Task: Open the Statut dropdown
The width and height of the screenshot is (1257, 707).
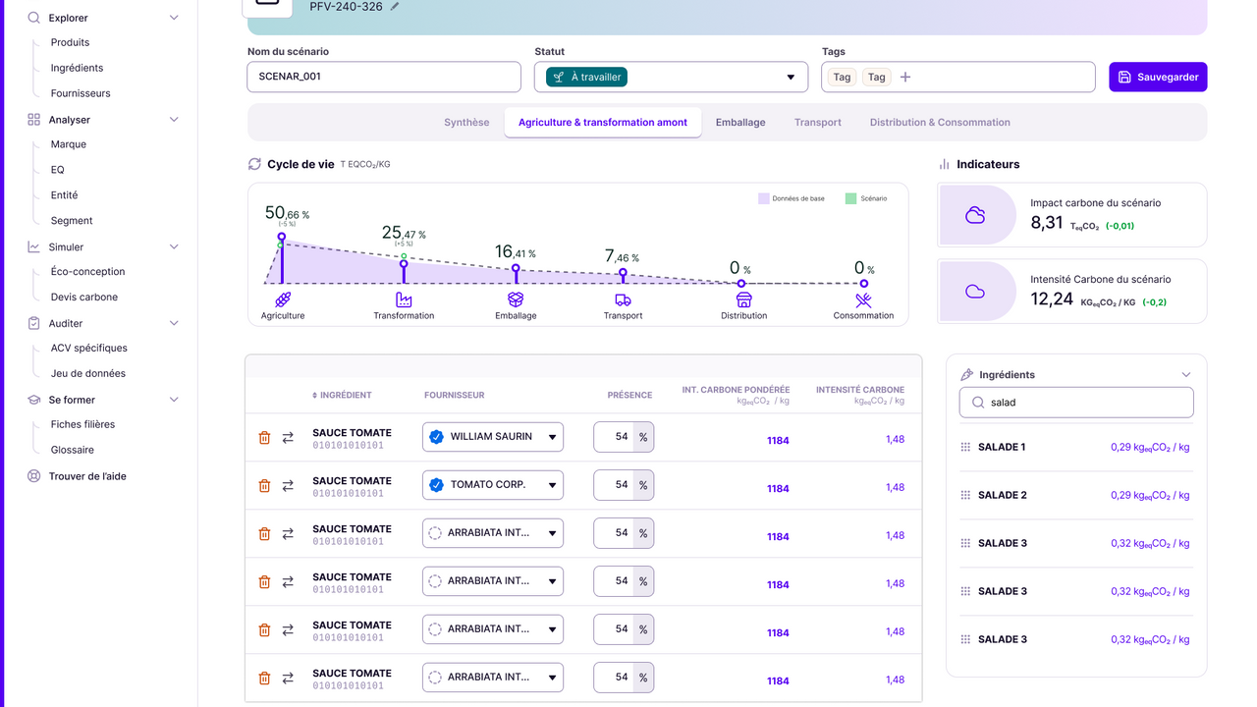Action: coord(791,78)
